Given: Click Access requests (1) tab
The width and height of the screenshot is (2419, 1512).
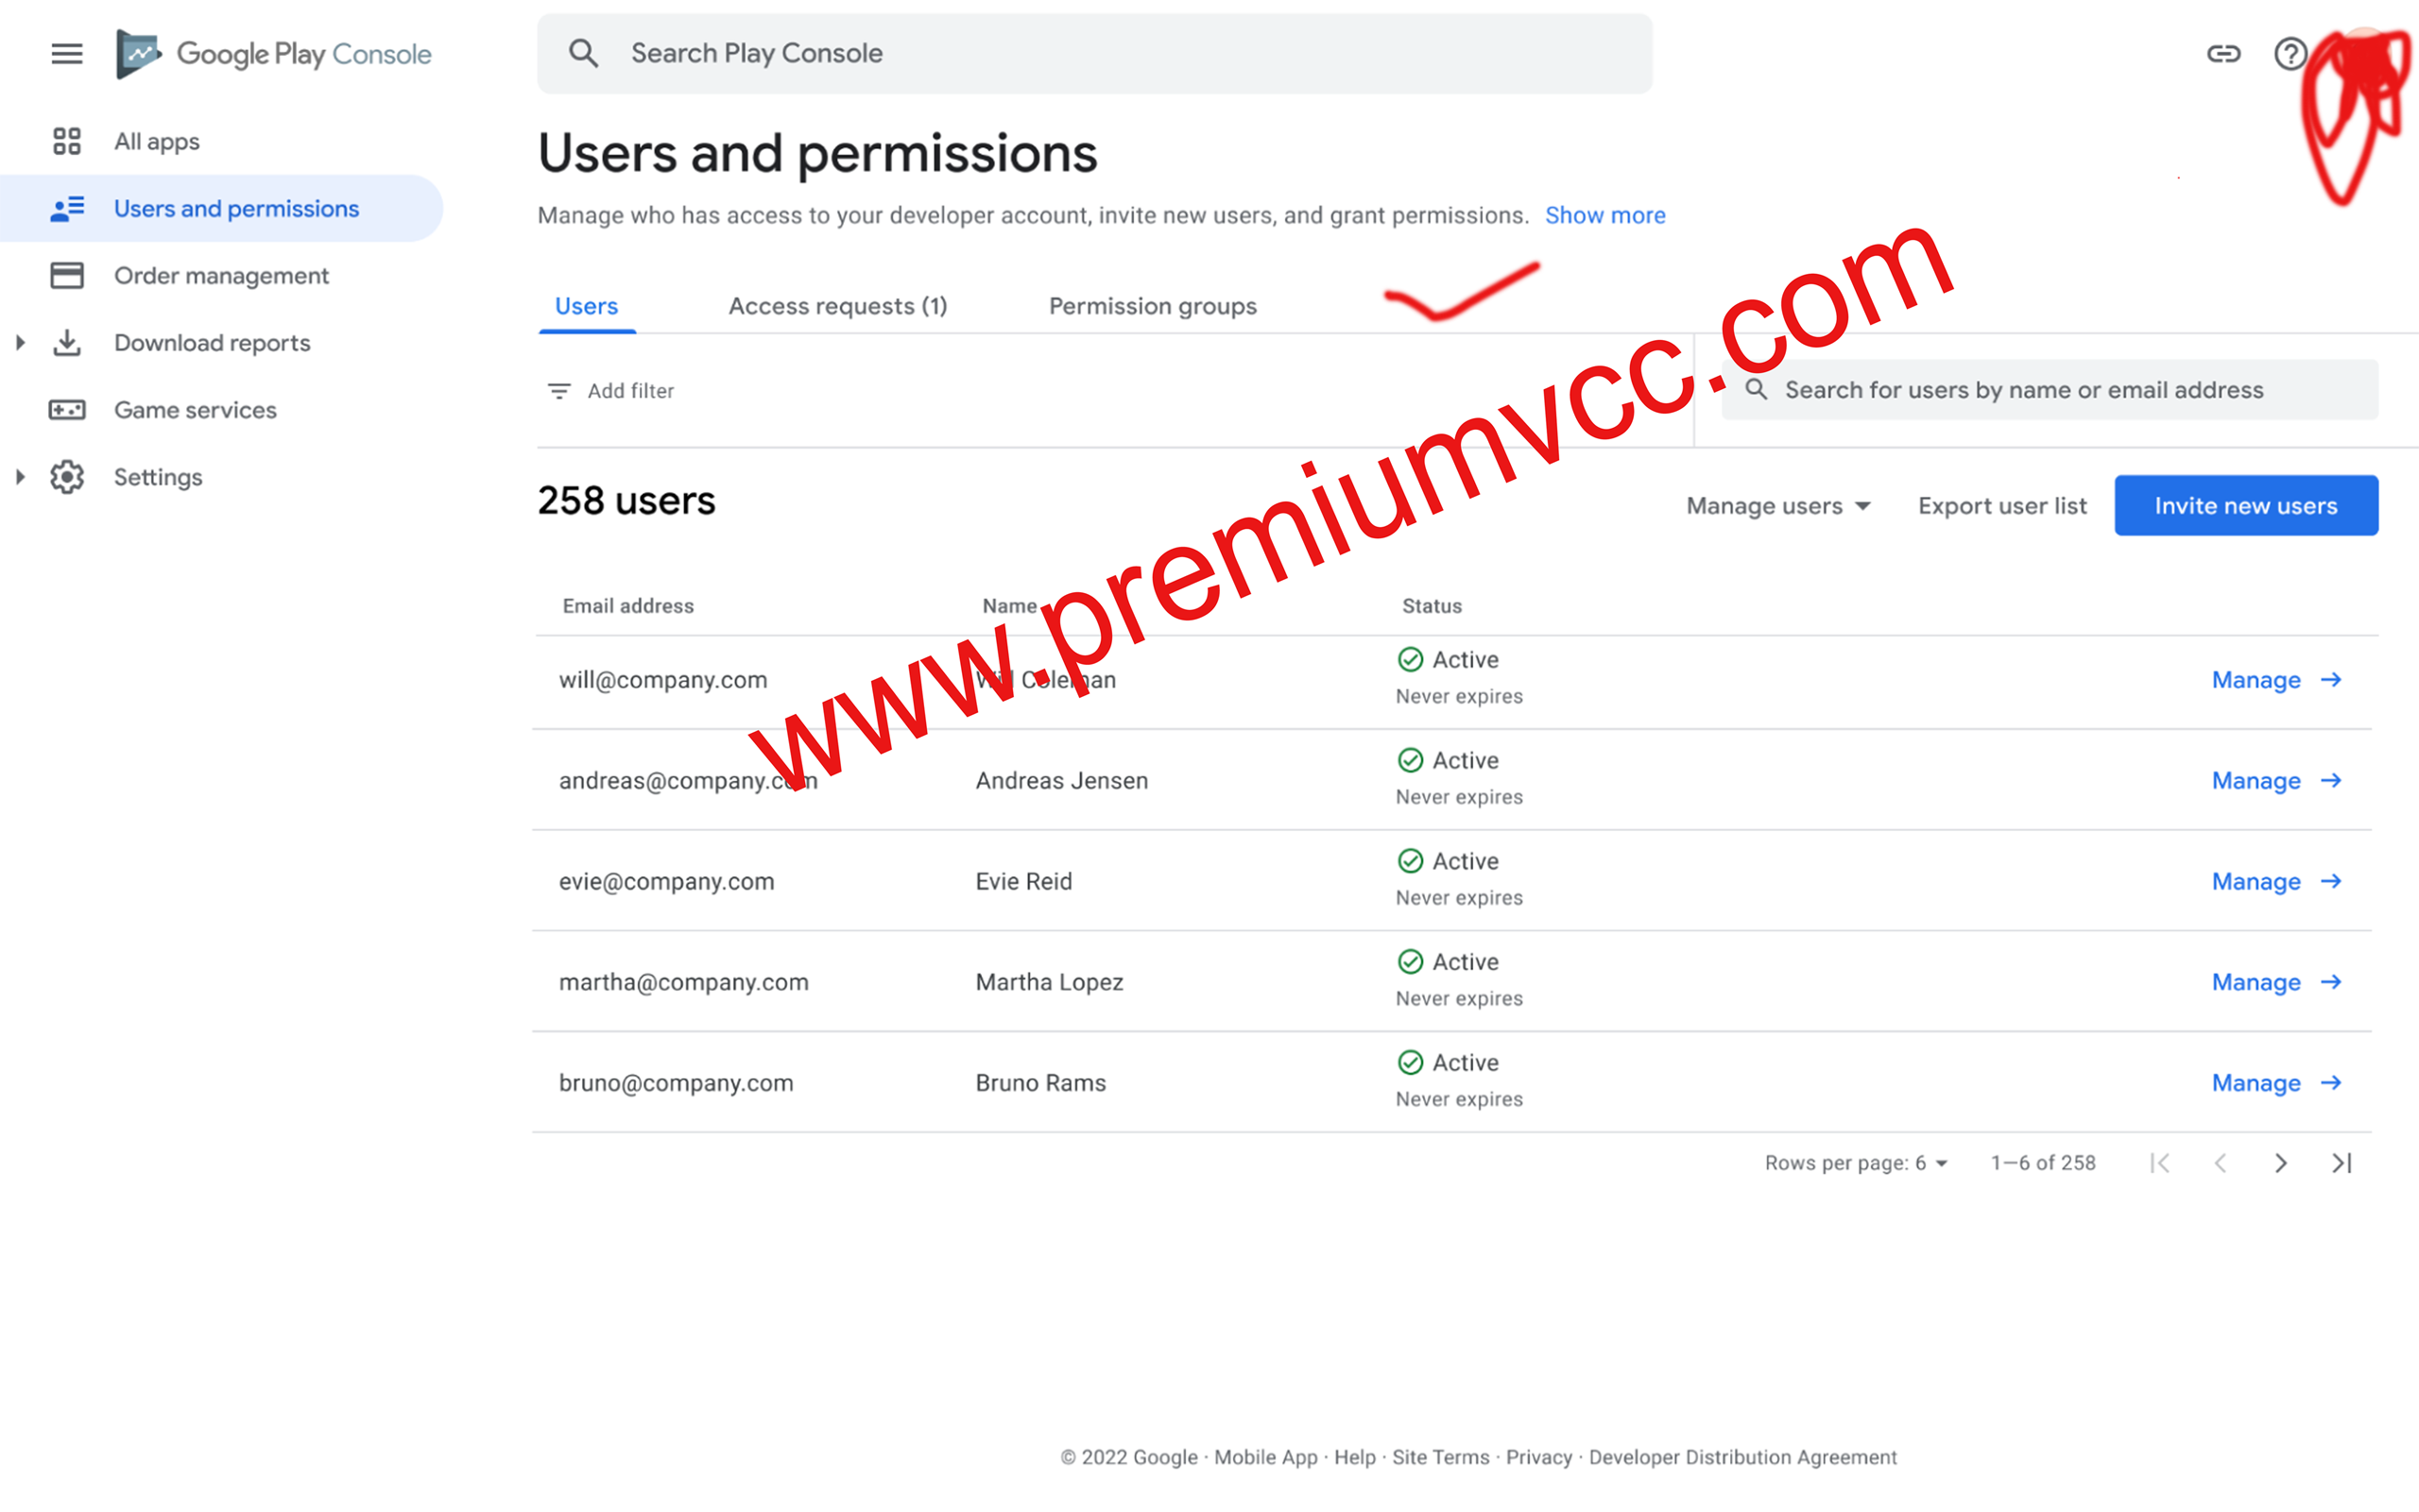Looking at the screenshot, I should (838, 305).
